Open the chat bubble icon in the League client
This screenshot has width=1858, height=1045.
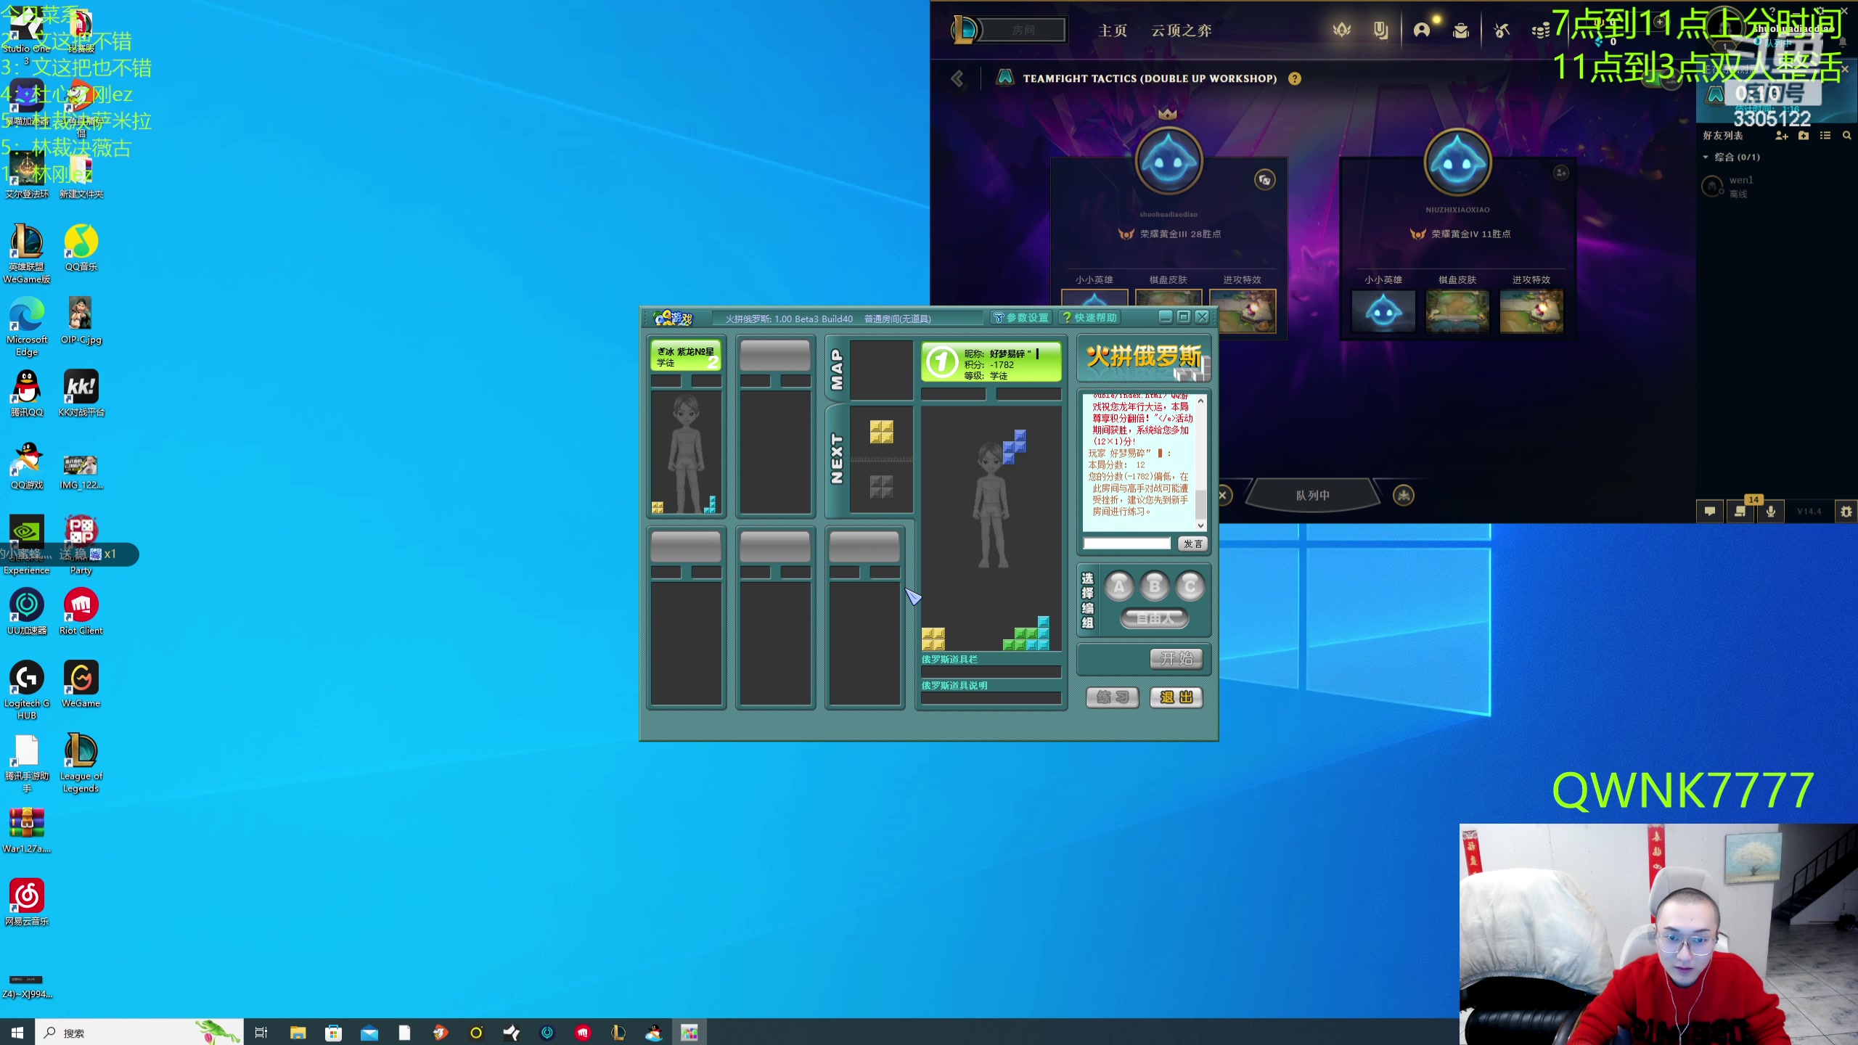1710,512
